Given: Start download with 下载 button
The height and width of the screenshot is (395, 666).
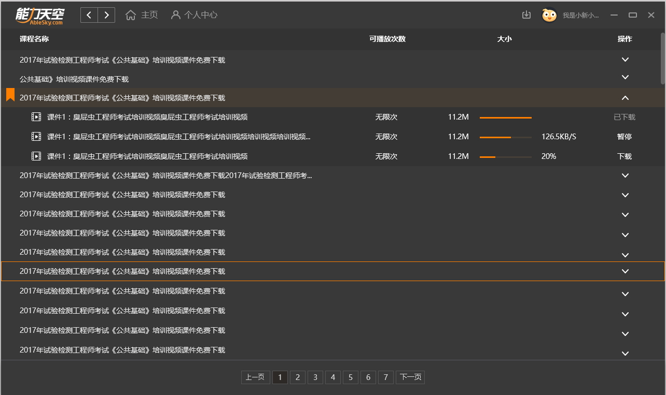Looking at the screenshot, I should [625, 156].
